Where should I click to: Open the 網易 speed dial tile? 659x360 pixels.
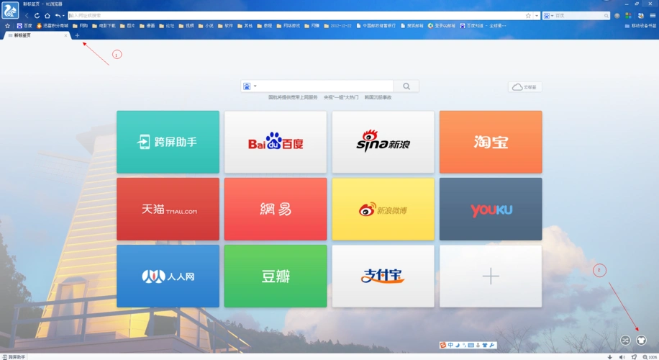click(276, 209)
